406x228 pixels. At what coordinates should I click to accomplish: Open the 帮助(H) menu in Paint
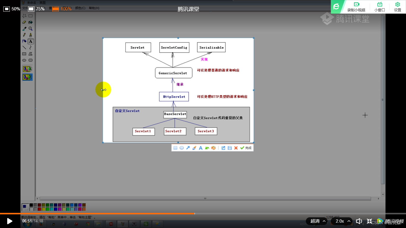pyautogui.click(x=94, y=8)
